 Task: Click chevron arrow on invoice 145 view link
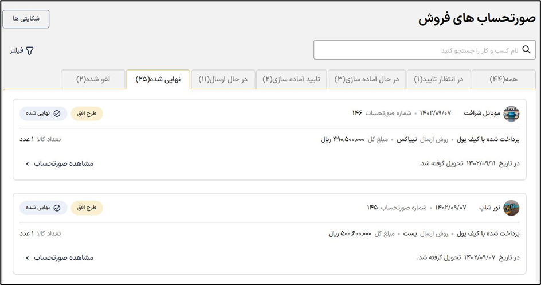[27, 258]
